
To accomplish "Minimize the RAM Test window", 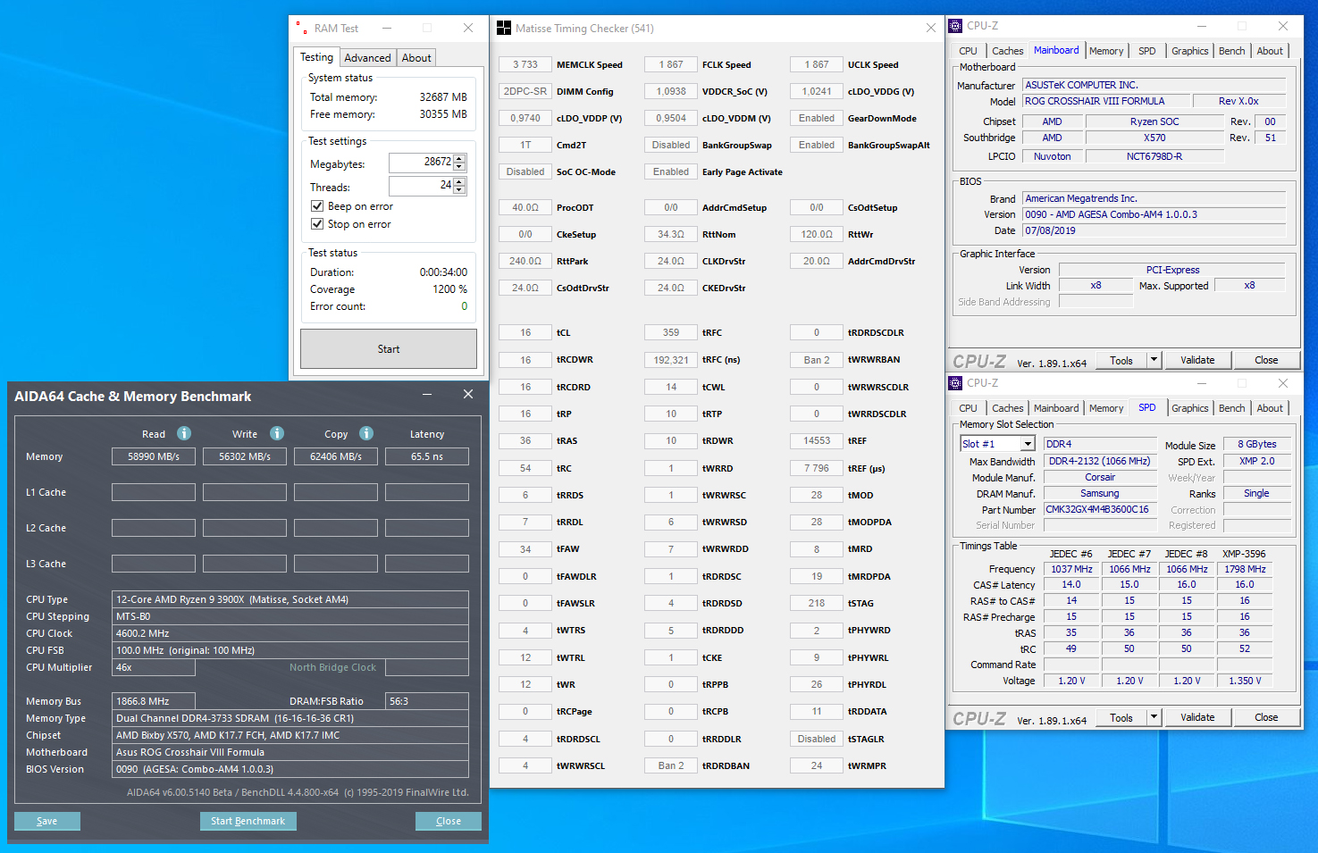I will click(387, 28).
